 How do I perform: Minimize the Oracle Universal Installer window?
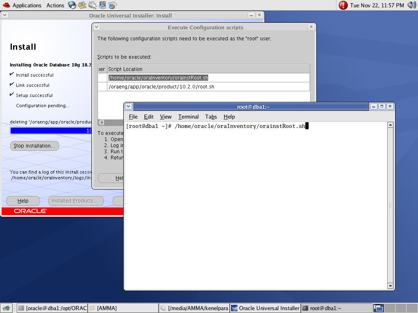pos(251,15)
